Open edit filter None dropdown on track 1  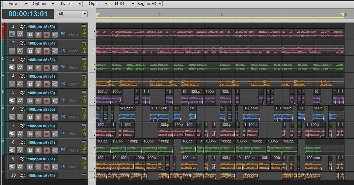click(x=74, y=34)
